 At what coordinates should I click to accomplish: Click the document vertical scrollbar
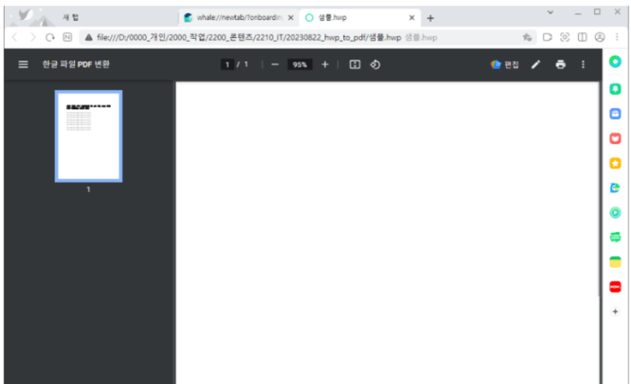pyautogui.click(x=600, y=189)
